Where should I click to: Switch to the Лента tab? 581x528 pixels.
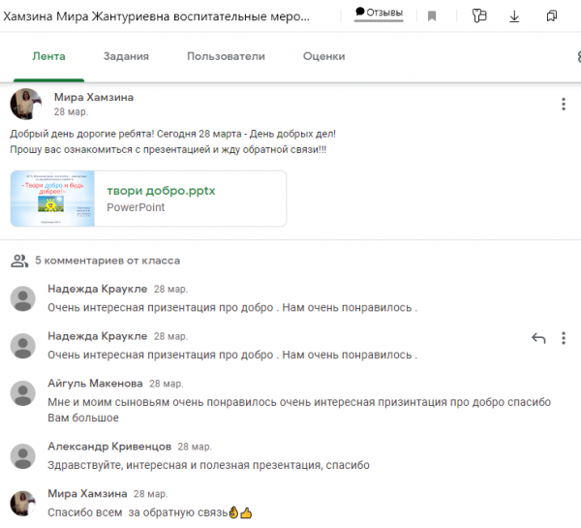pos(48,56)
